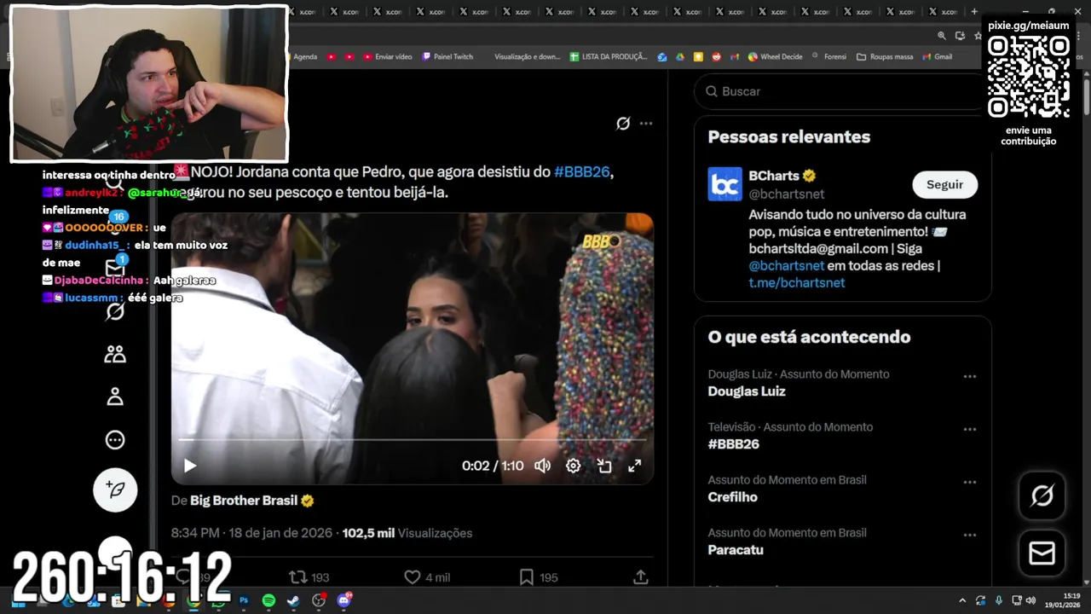Expand the video to fullscreen
Screen dimensions: 1091x614
tap(635, 466)
